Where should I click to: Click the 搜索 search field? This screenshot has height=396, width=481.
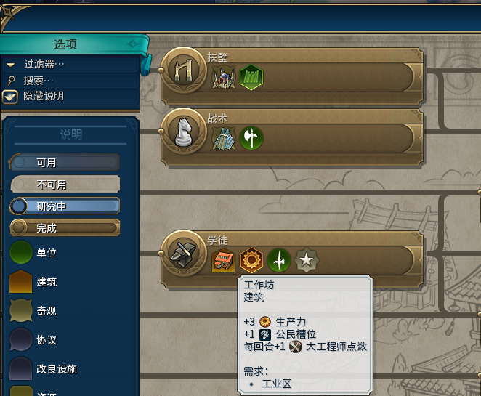(71, 81)
